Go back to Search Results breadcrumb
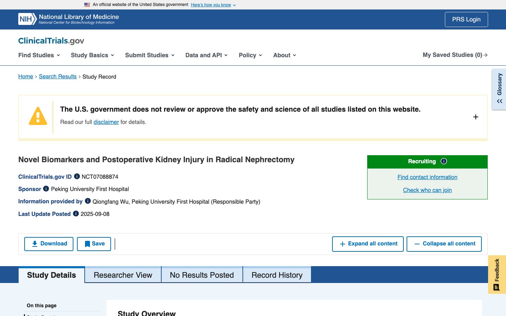This screenshot has width=506, height=316. pyautogui.click(x=58, y=77)
